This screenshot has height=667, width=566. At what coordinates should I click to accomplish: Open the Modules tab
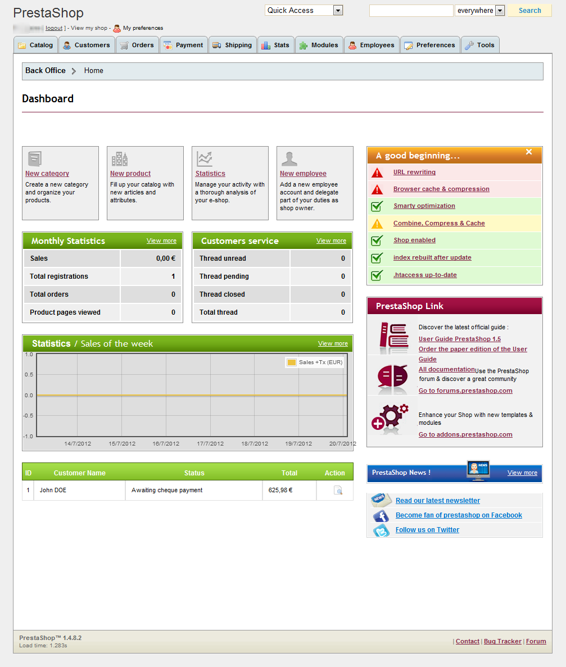pyautogui.click(x=319, y=45)
